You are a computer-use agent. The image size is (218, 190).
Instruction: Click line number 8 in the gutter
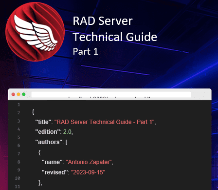pyautogui.click(x=18, y=162)
